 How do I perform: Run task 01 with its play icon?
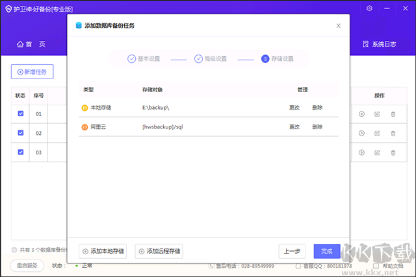[361, 114]
